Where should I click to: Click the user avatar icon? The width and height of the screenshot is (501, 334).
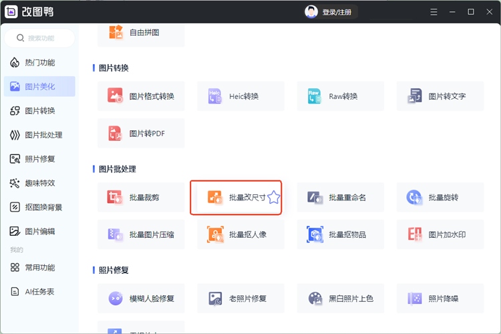pyautogui.click(x=311, y=12)
